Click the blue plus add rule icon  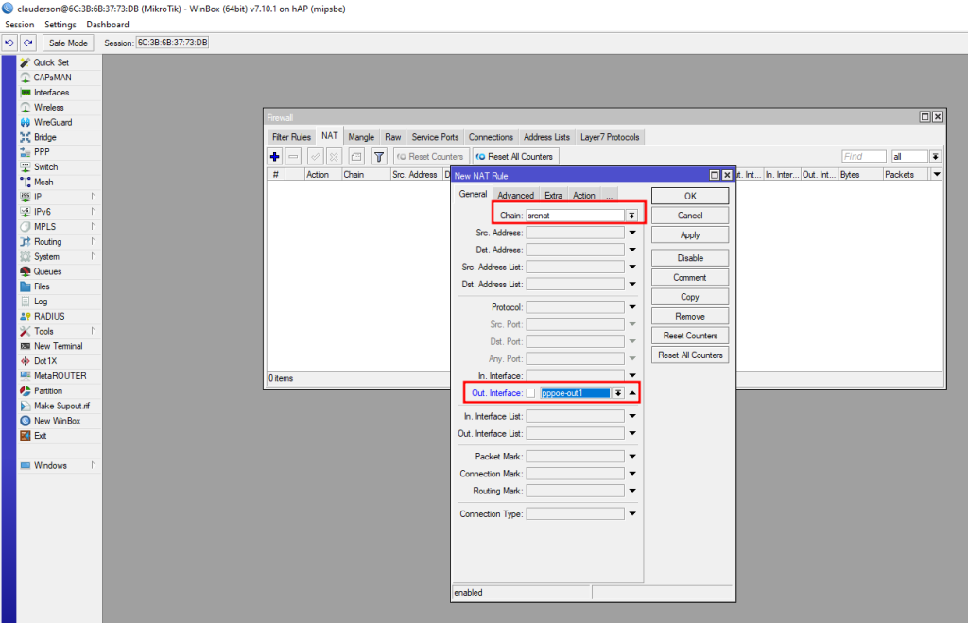275,156
